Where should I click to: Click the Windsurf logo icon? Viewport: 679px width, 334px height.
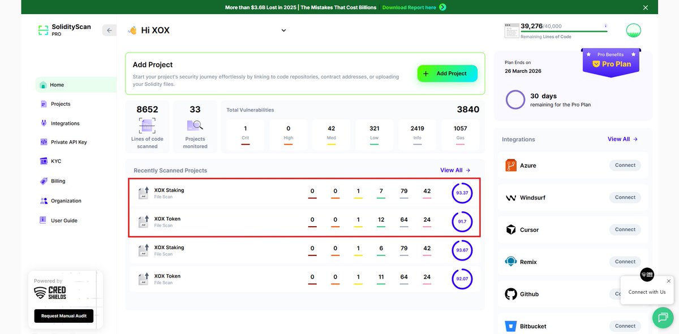coord(511,198)
